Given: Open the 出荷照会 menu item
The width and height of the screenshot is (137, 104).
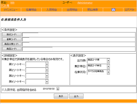Looking at the screenshot, I should (x=72, y=10).
